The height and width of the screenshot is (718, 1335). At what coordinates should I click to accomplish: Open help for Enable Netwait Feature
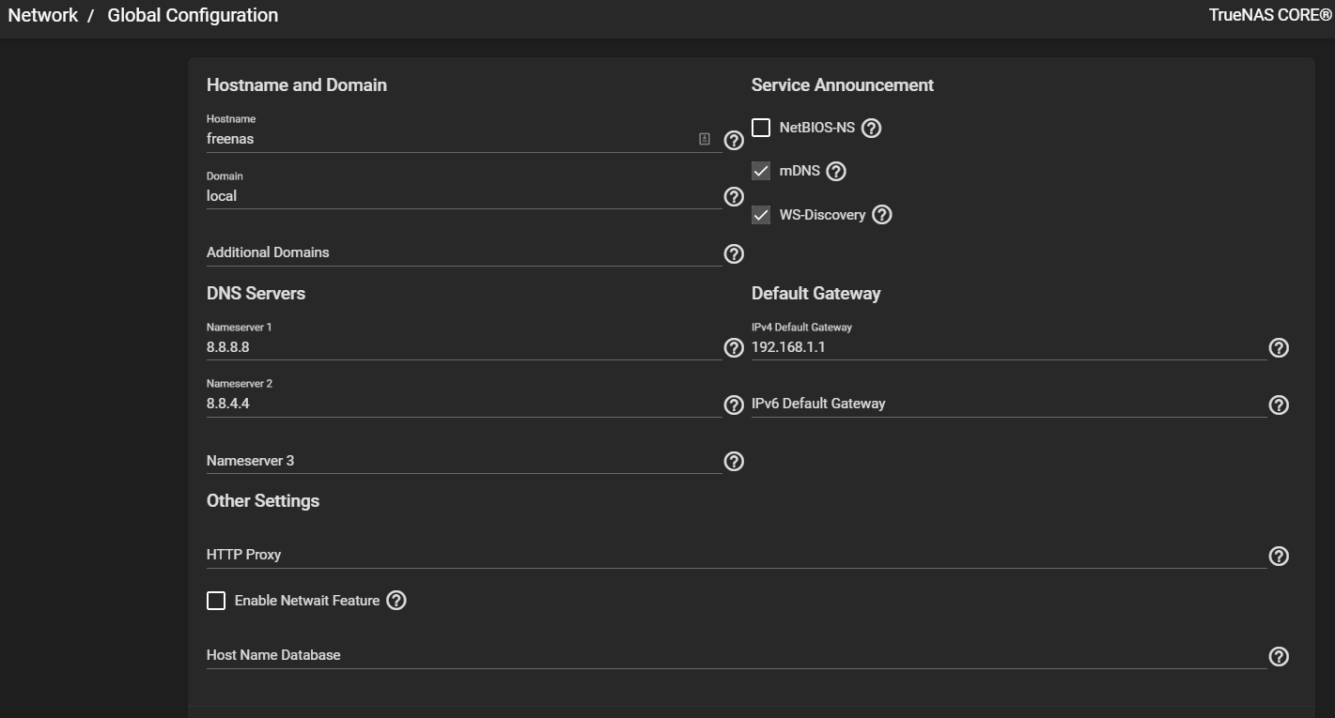(396, 601)
